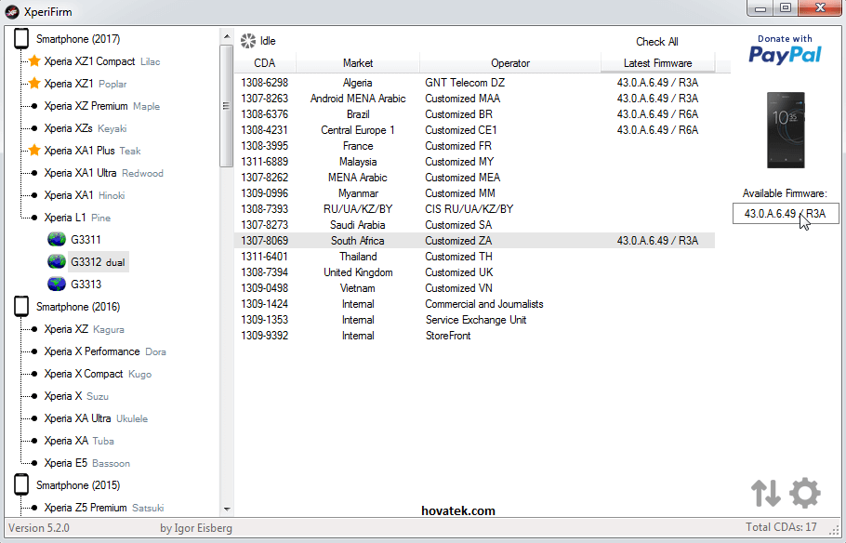The width and height of the screenshot is (846, 543).
Task: Click the device tree scrollbar thumb
Action: [x=227, y=106]
